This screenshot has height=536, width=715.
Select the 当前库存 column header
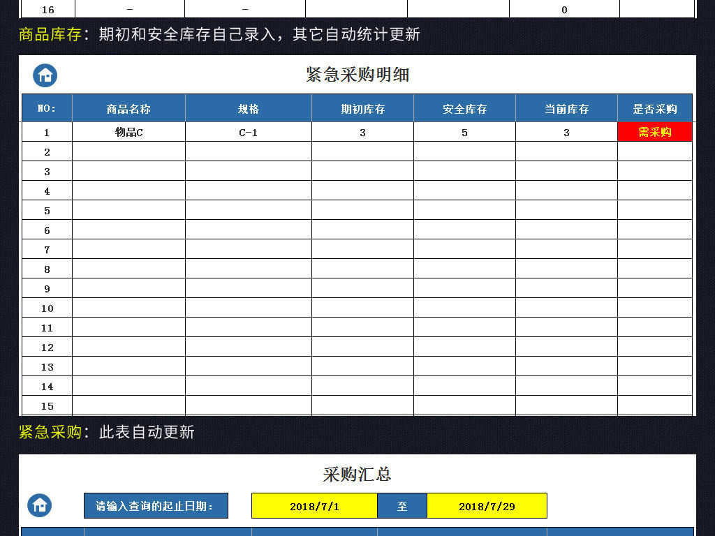tap(566, 107)
